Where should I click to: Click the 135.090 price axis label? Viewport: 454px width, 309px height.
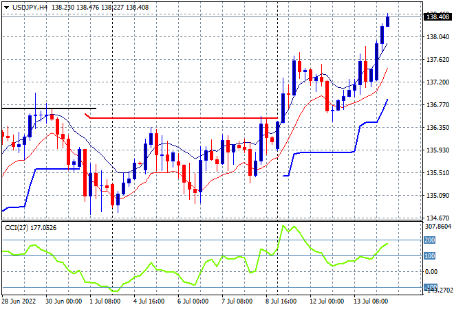click(x=437, y=196)
